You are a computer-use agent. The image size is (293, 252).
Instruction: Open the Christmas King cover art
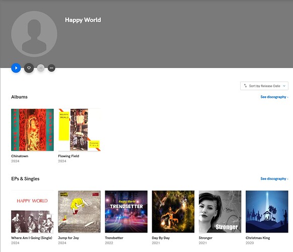267,212
